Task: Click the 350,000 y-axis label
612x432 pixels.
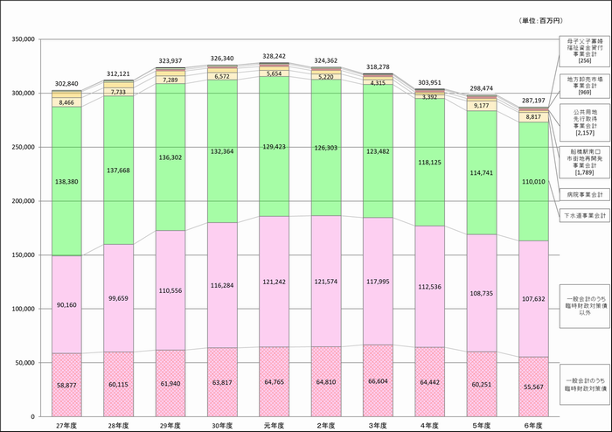Action: click(23, 39)
